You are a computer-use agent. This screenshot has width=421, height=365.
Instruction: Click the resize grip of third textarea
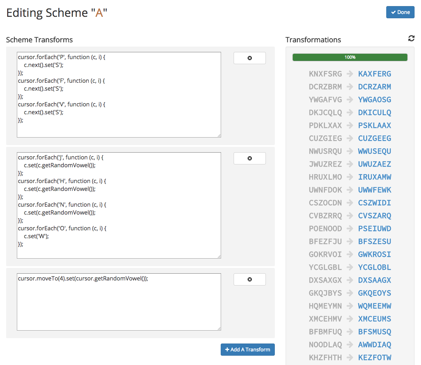click(x=219, y=328)
